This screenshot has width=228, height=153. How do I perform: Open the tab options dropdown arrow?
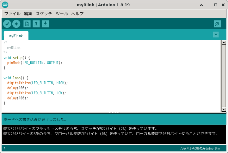(216, 34)
